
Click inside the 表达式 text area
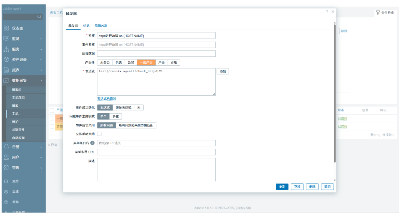(156, 82)
